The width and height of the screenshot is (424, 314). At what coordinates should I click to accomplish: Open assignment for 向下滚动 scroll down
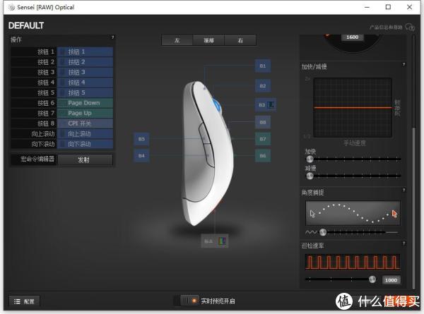[x=86, y=144]
